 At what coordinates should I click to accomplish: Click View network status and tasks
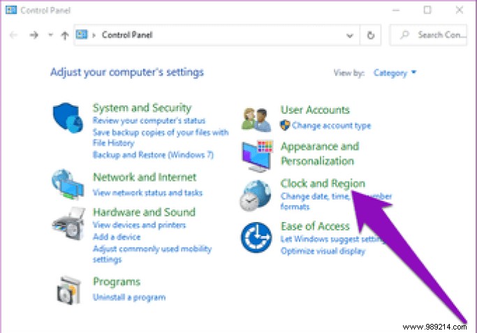(x=147, y=193)
